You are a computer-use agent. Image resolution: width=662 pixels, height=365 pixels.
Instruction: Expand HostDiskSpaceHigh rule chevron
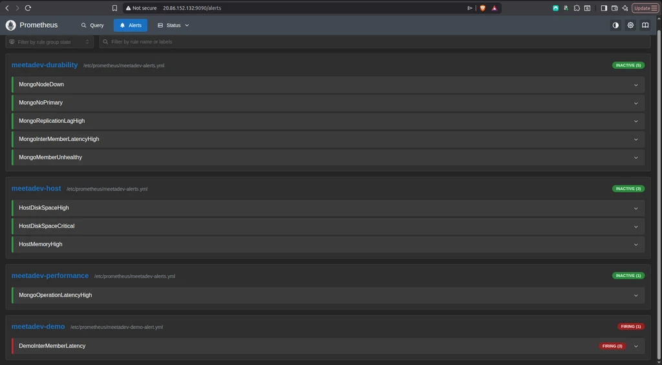click(x=636, y=208)
